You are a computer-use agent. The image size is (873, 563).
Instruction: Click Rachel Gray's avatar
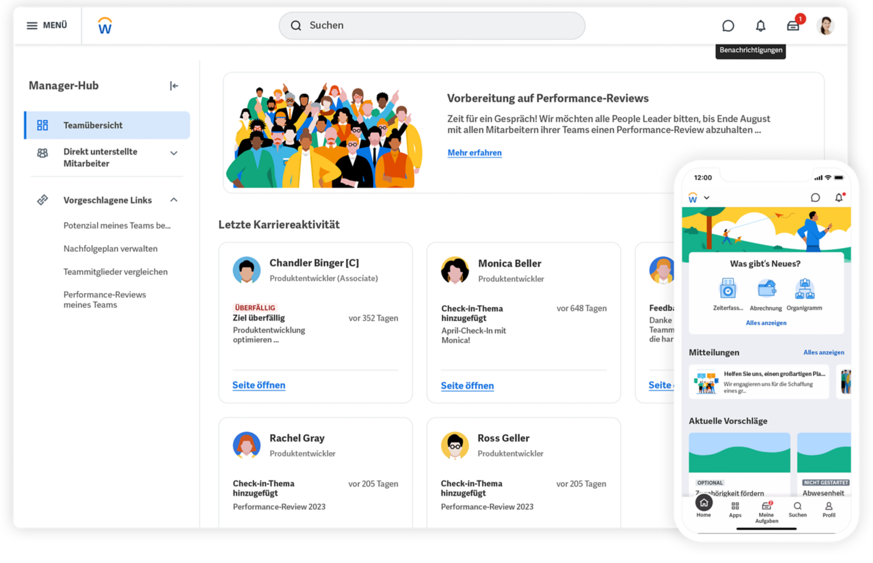tap(247, 446)
